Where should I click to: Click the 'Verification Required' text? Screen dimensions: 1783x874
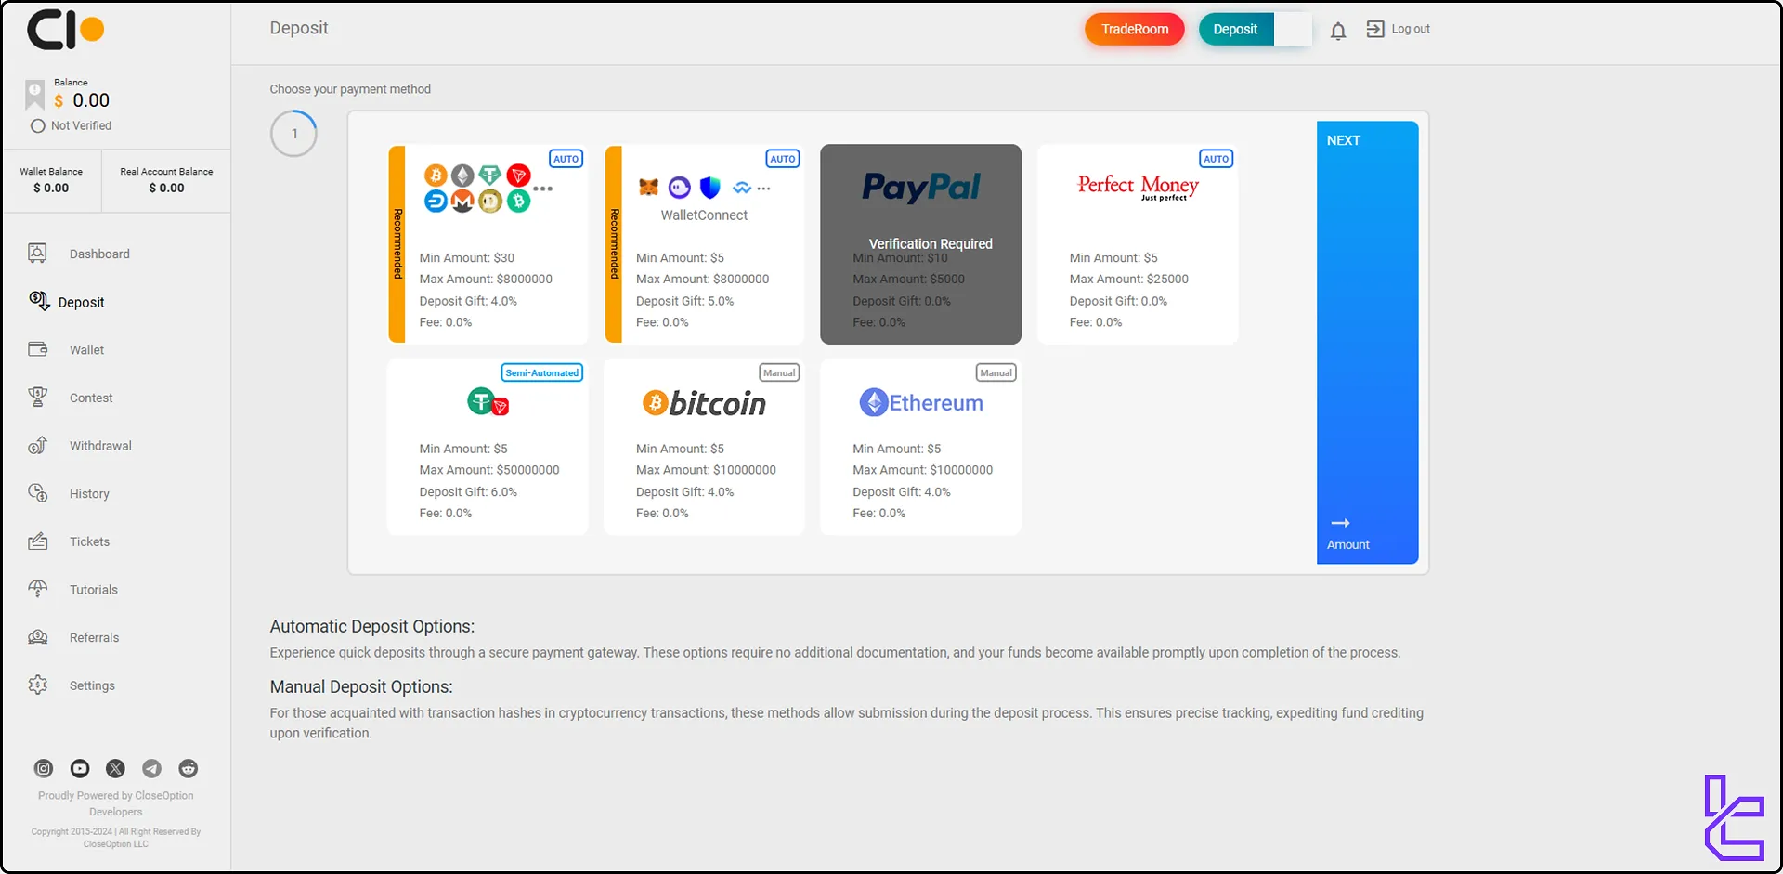931,243
